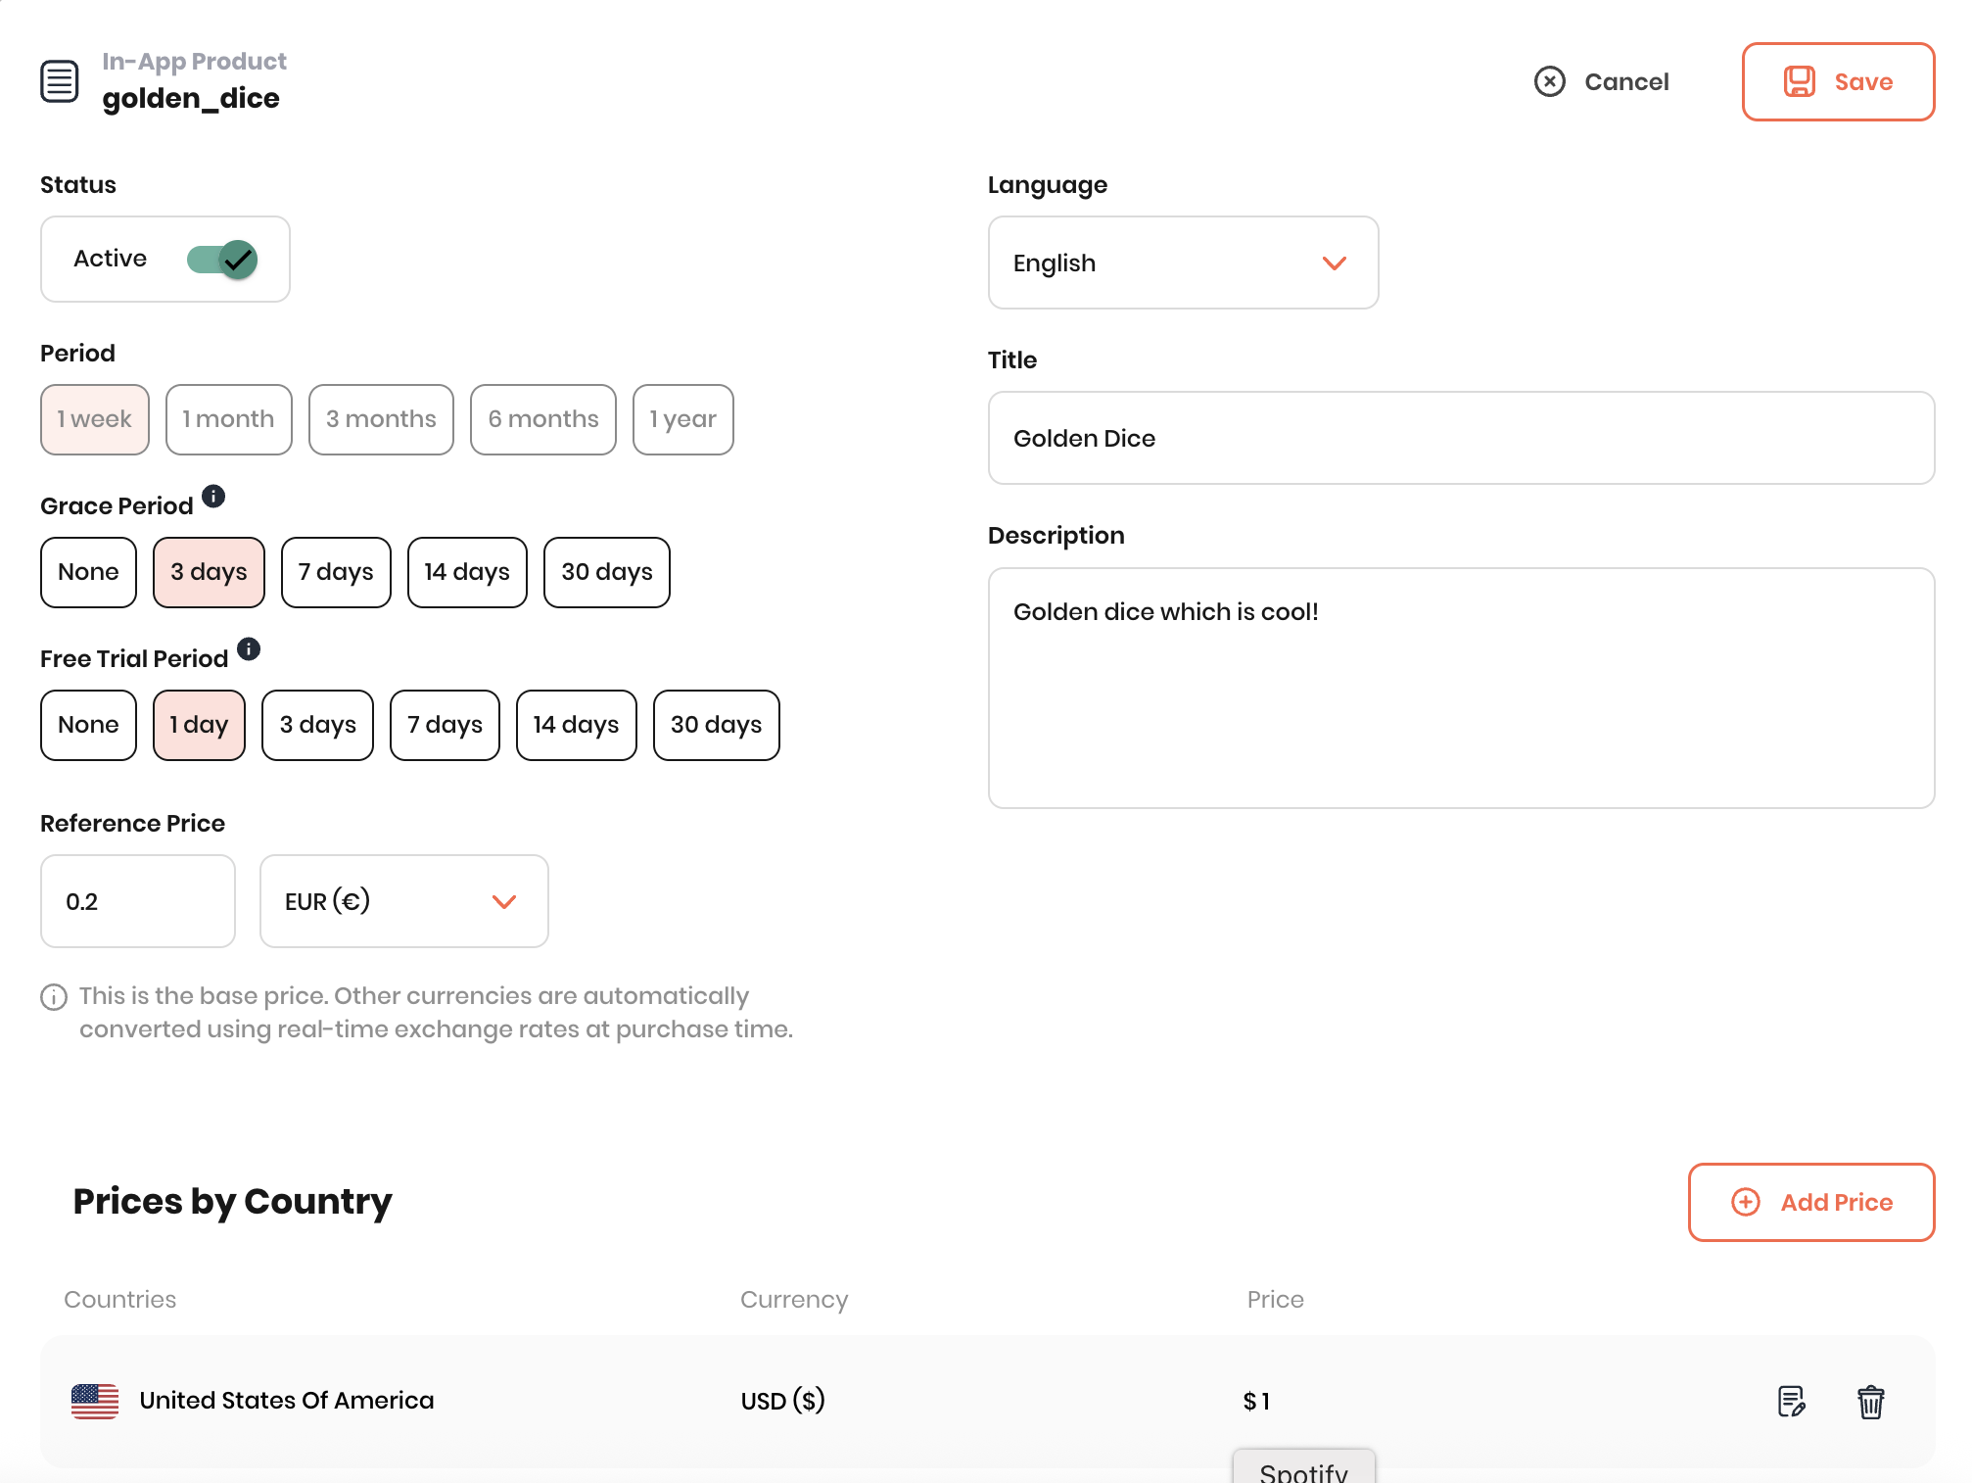Focus the Reference Price input showing 0.2

coord(137,901)
